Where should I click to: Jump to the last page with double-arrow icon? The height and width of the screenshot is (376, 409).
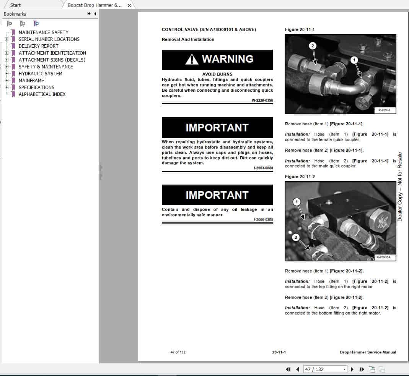[362, 369]
